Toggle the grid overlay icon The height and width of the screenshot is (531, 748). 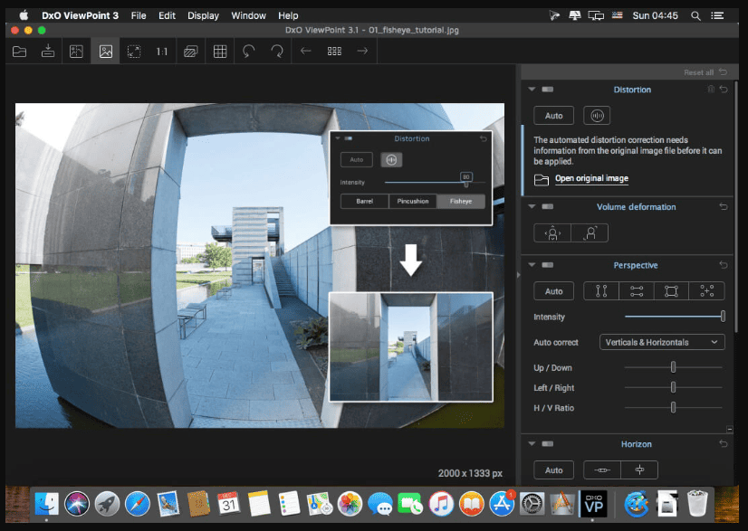(x=220, y=51)
